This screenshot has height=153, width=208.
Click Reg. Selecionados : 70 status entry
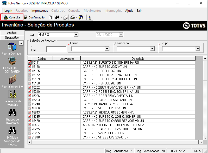150,151
